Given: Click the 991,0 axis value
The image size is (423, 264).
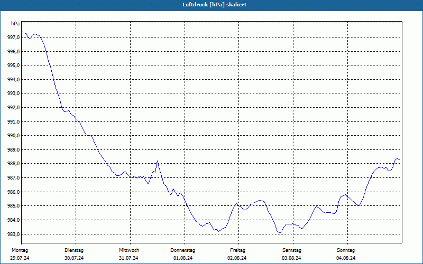Looking at the screenshot, I should point(13,122).
